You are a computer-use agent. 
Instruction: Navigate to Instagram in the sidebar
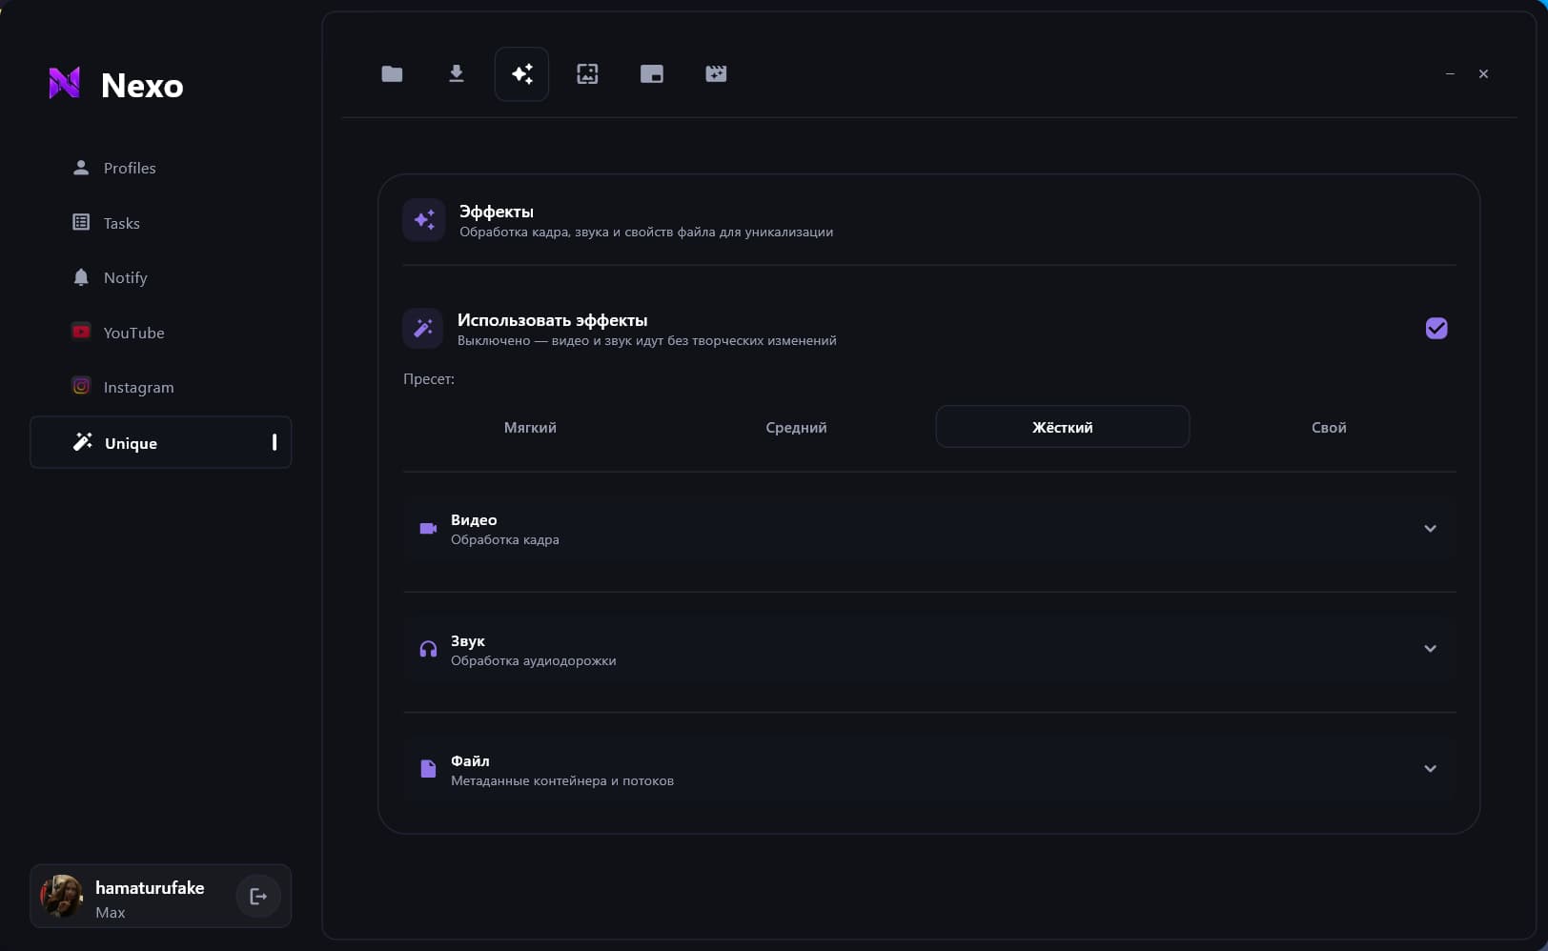[160, 387]
